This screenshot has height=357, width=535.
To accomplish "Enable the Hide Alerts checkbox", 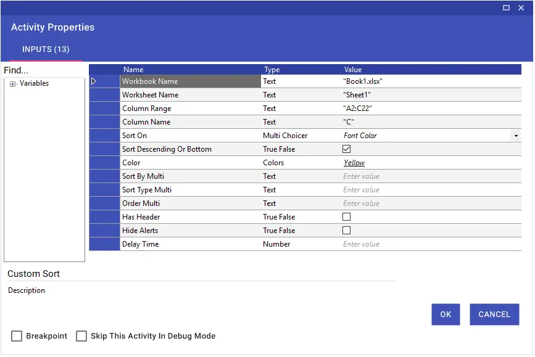I will point(346,231).
